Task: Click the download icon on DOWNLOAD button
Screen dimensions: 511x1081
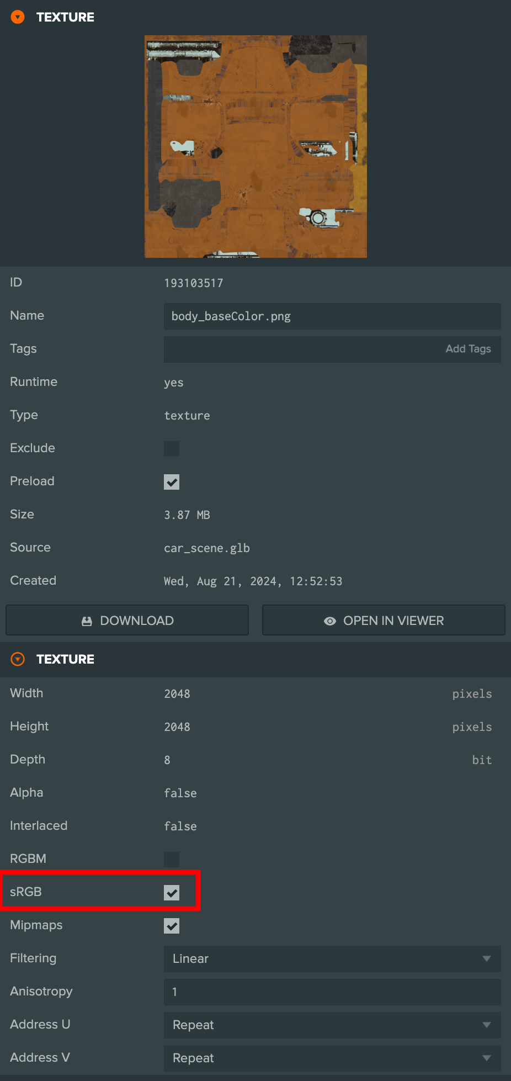Action: click(x=87, y=621)
